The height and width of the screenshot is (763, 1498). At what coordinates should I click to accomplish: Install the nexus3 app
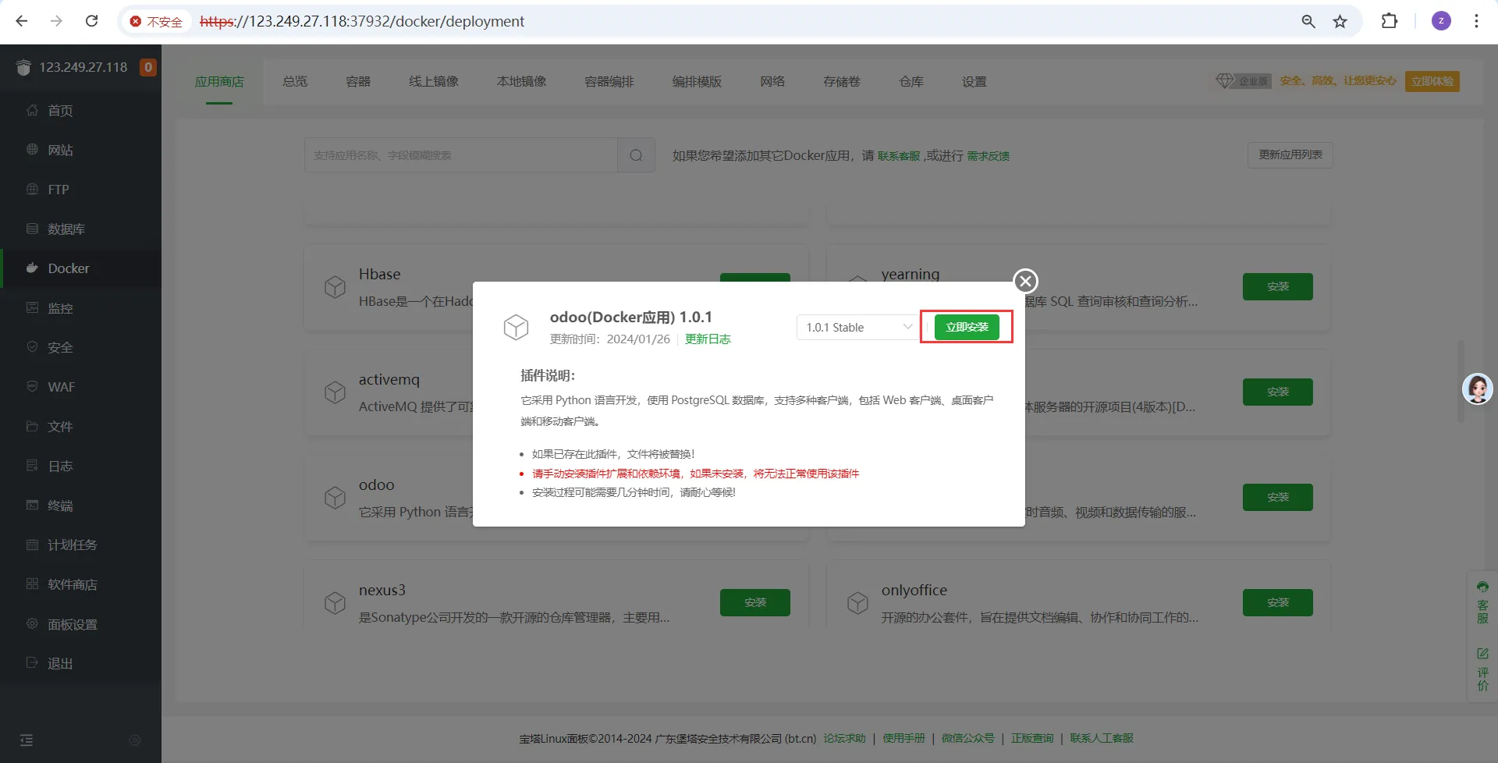[755, 602]
